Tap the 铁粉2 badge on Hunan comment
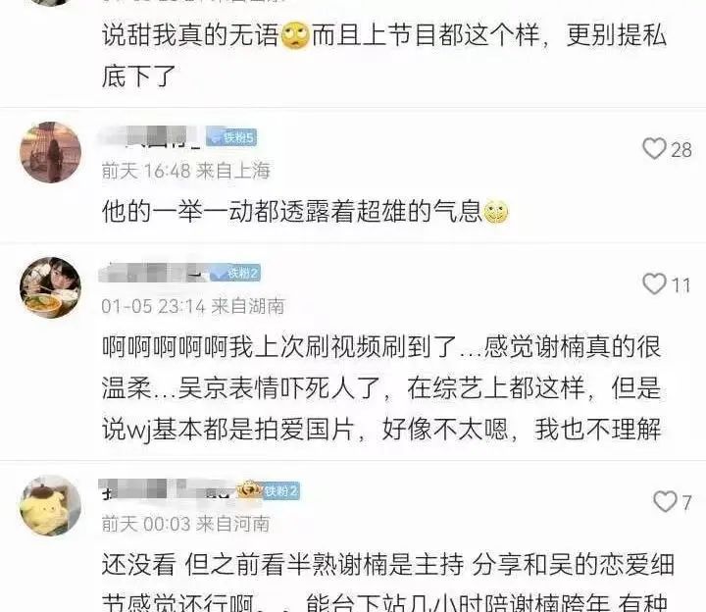This screenshot has width=706, height=612. coord(235,273)
